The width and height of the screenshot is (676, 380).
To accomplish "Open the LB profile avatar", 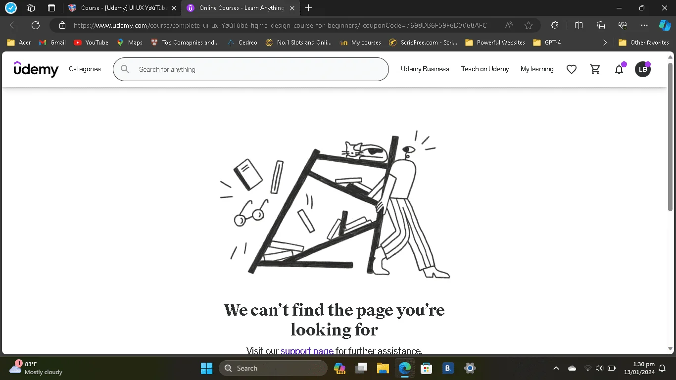I will point(643,69).
